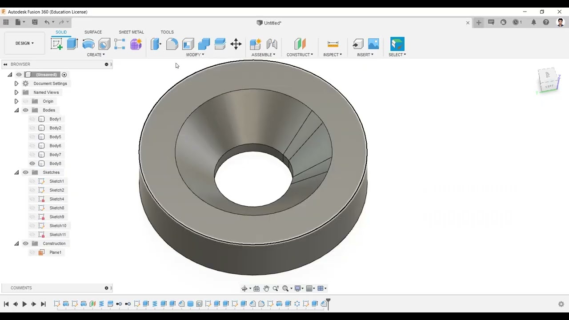
Task: Switch to the SOLID tab
Action: pos(61,32)
